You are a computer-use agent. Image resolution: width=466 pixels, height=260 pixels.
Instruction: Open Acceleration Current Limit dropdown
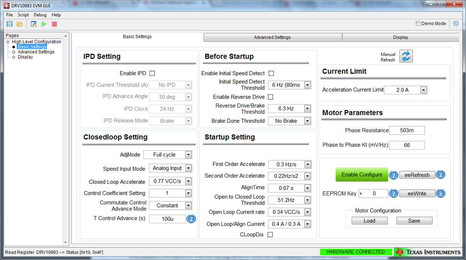(x=405, y=90)
